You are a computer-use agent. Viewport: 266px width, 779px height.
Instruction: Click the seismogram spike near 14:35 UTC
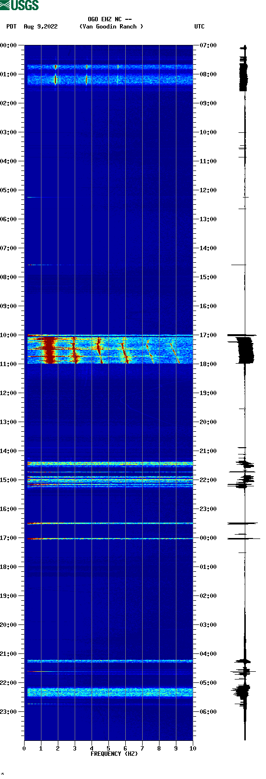pos(239,265)
